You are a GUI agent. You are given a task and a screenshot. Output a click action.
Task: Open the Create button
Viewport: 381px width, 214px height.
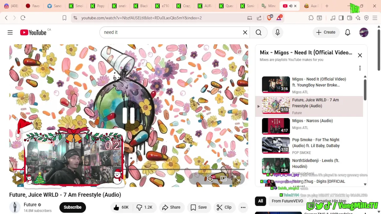click(x=326, y=32)
